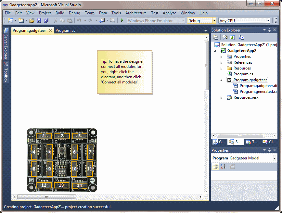Close the Solution Explorer panel
Image resolution: width=282 pixels, height=213 pixels.
click(x=275, y=30)
